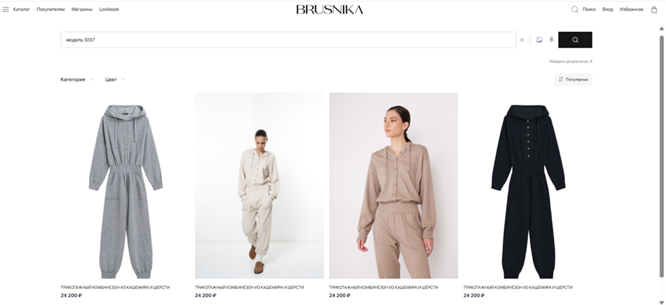Image resolution: width=666 pixels, height=305 pixels.
Task: Open the Каталог menu item
Action: 22,9
